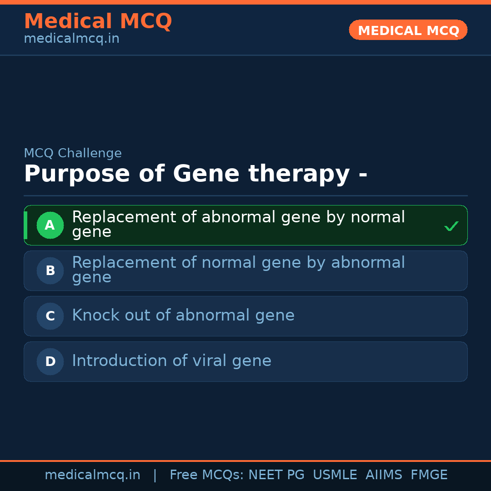Click the orange MEDICAL MCQ badge
The image size is (491, 491).
tap(408, 30)
